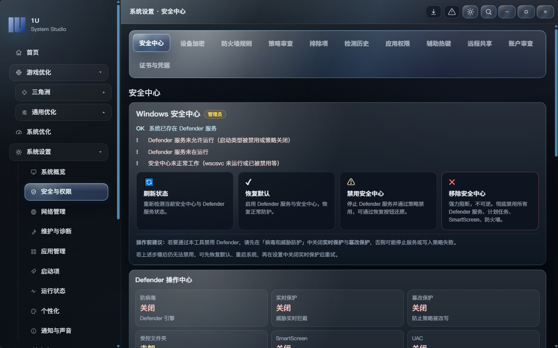Viewport: 558px width, 348px height.
Task: Click the 实时保护 status card
Action: (337, 308)
